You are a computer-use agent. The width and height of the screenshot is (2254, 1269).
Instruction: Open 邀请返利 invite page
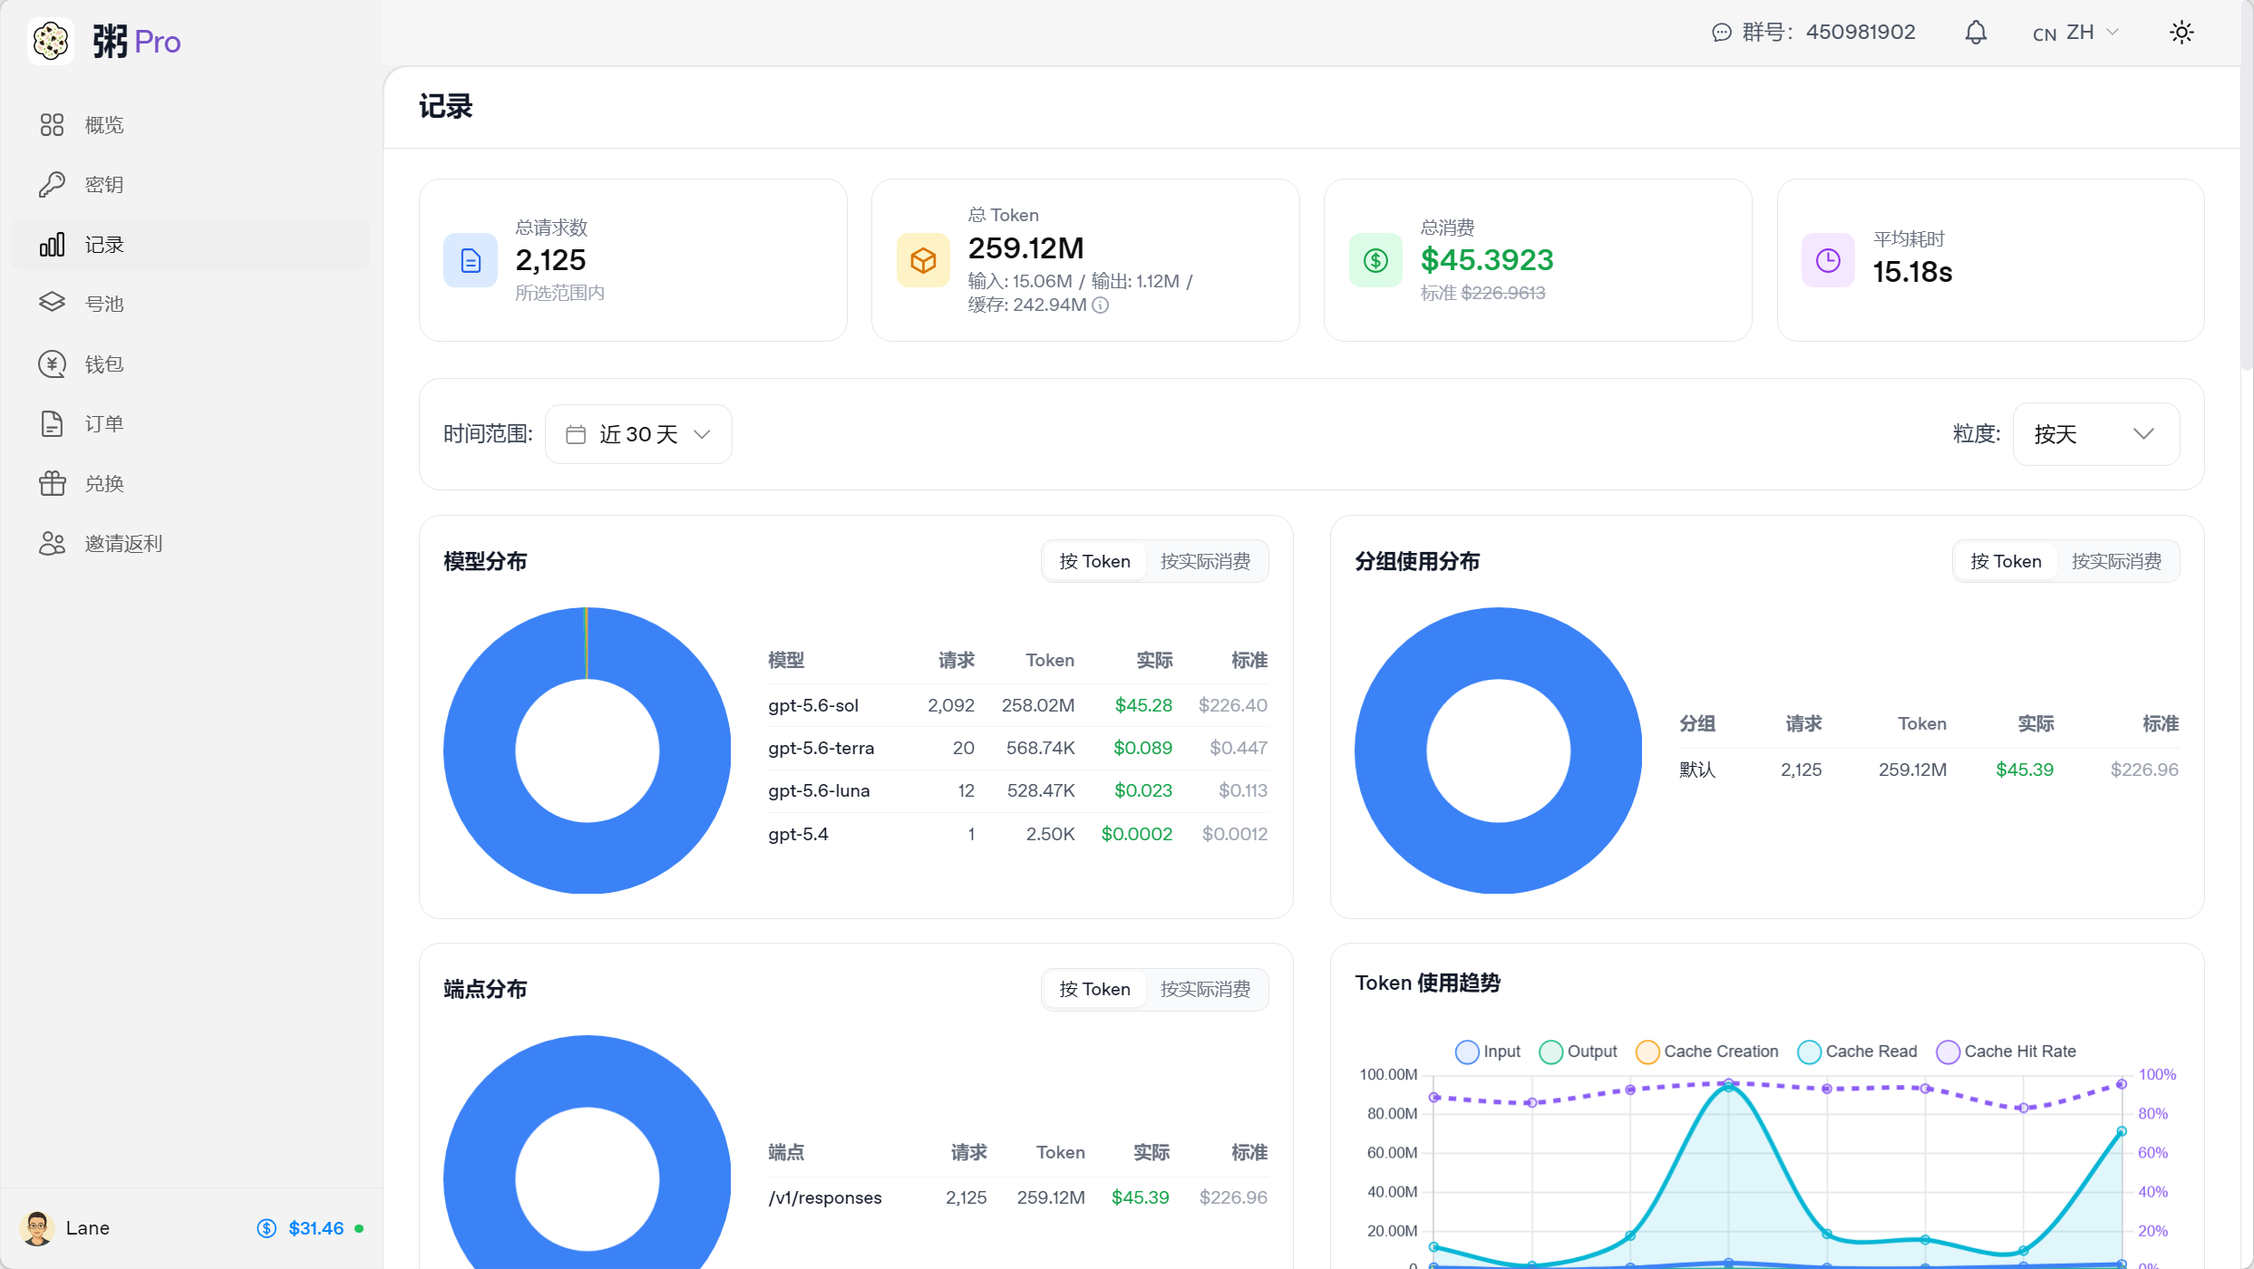[191, 544]
